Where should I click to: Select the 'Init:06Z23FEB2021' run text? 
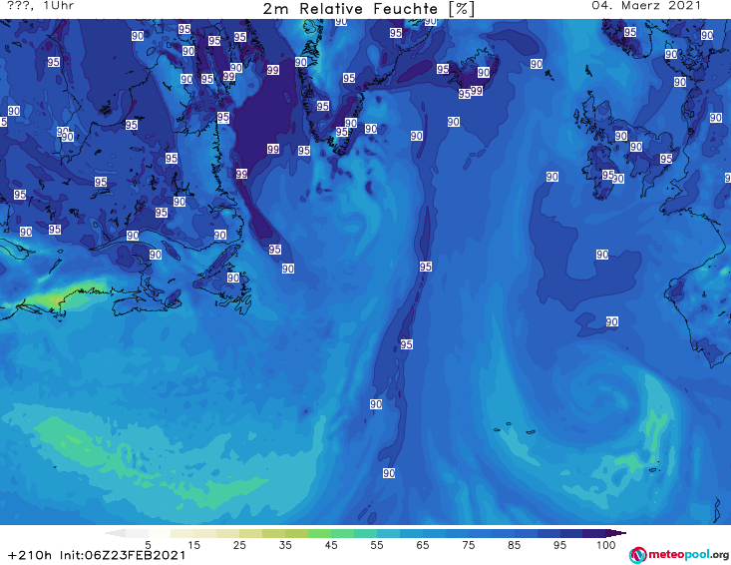123,555
